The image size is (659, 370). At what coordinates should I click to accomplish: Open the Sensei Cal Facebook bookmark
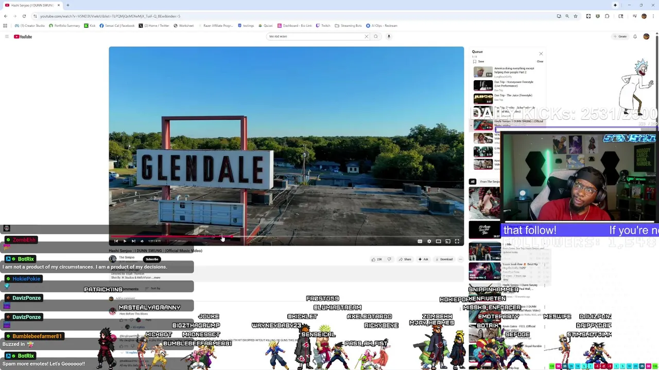117,26
